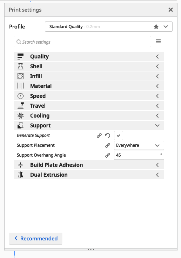Uncheck the Generate Support checkbox

pos(119,136)
